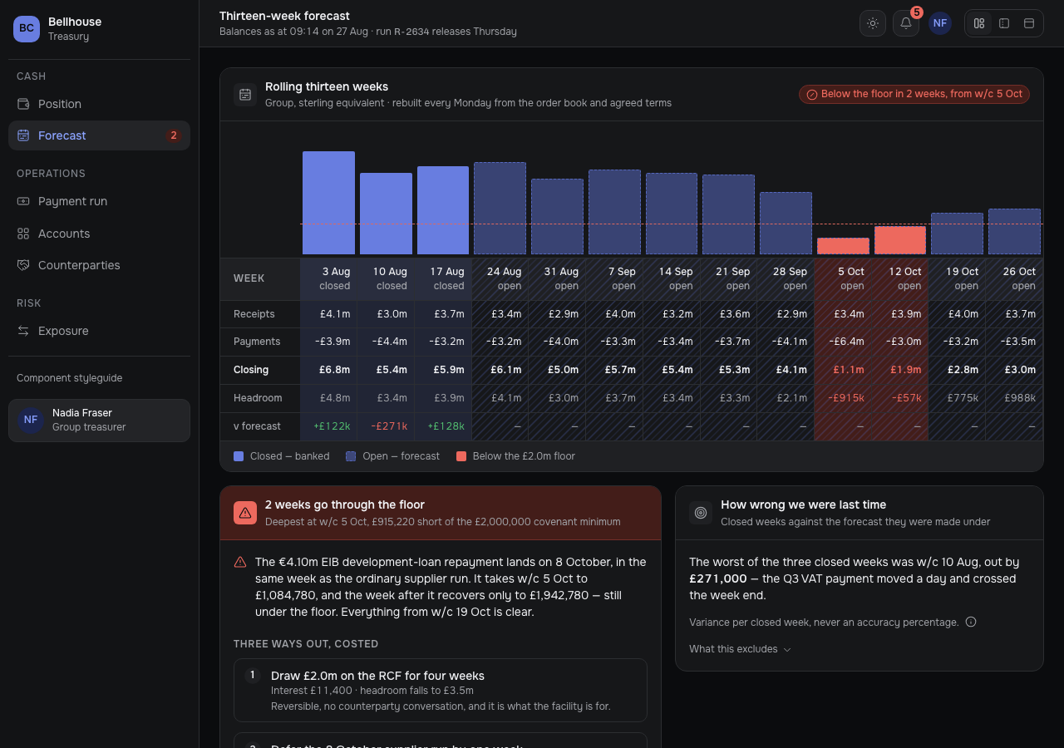Select Forecast in the sidebar

99,135
